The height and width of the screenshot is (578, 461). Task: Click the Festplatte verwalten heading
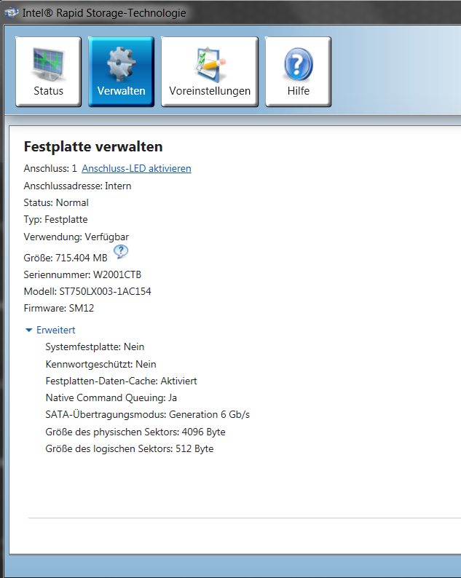click(93, 147)
